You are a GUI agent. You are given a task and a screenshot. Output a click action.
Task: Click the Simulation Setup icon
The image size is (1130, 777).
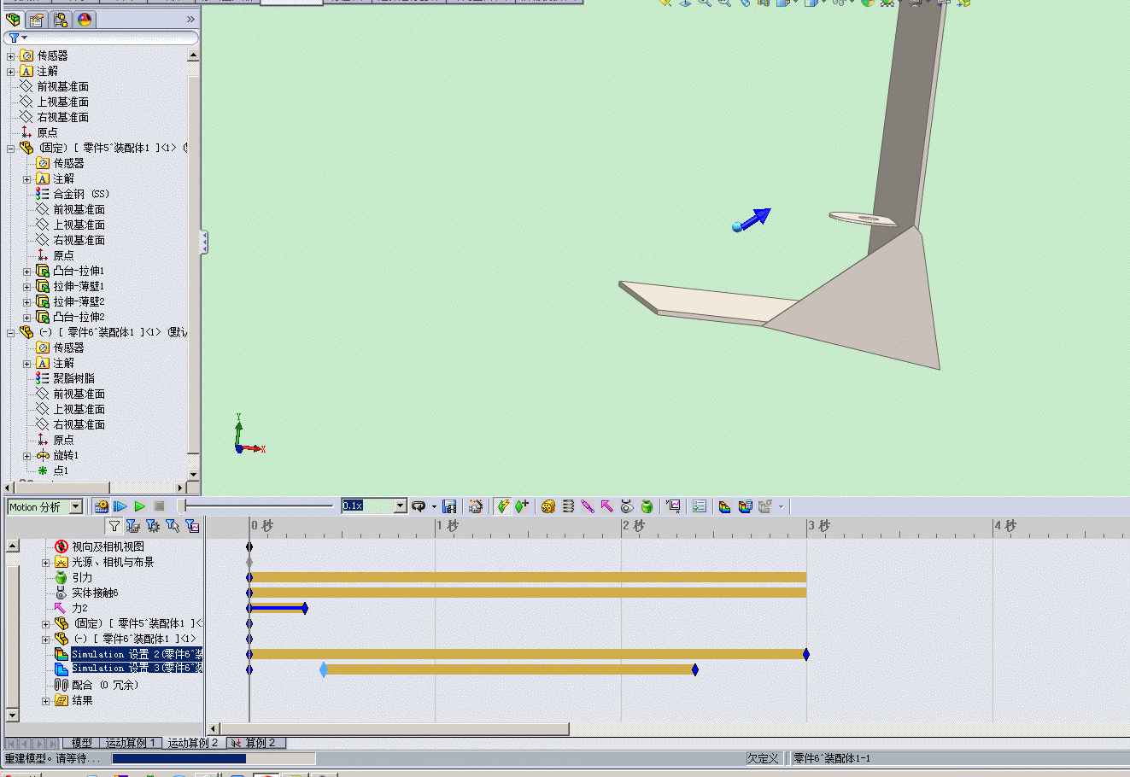pos(725,506)
